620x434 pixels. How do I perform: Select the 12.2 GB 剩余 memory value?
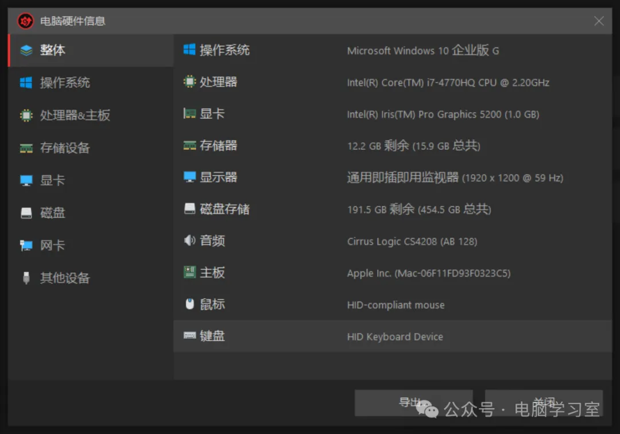[x=413, y=146]
